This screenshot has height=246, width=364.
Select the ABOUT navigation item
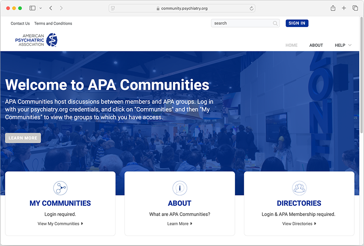tap(316, 45)
